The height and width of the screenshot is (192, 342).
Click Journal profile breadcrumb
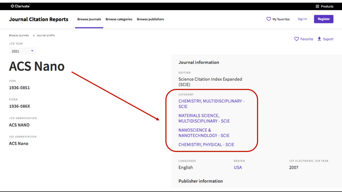[x=46, y=35]
